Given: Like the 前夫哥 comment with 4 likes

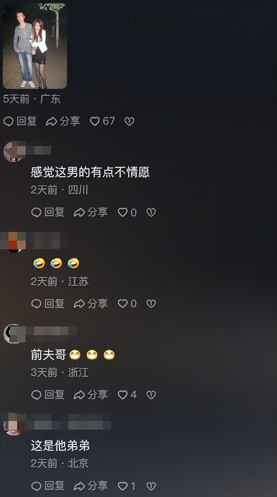Looking at the screenshot, I should [127, 395].
